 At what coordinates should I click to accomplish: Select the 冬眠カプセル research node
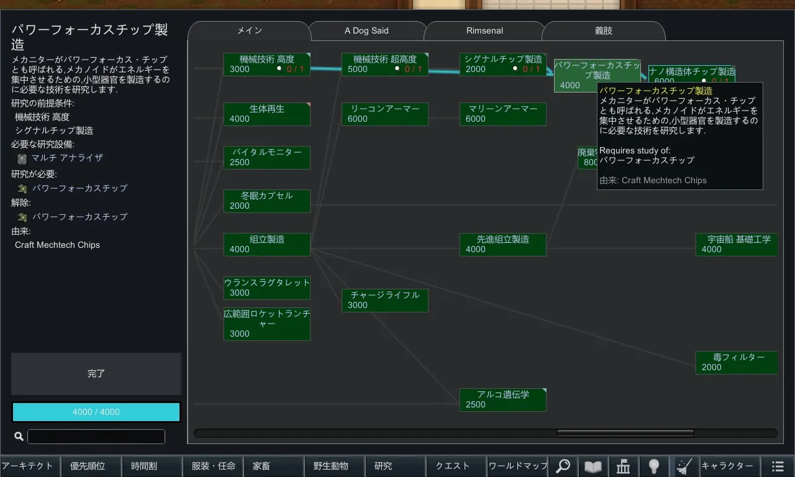[266, 201]
